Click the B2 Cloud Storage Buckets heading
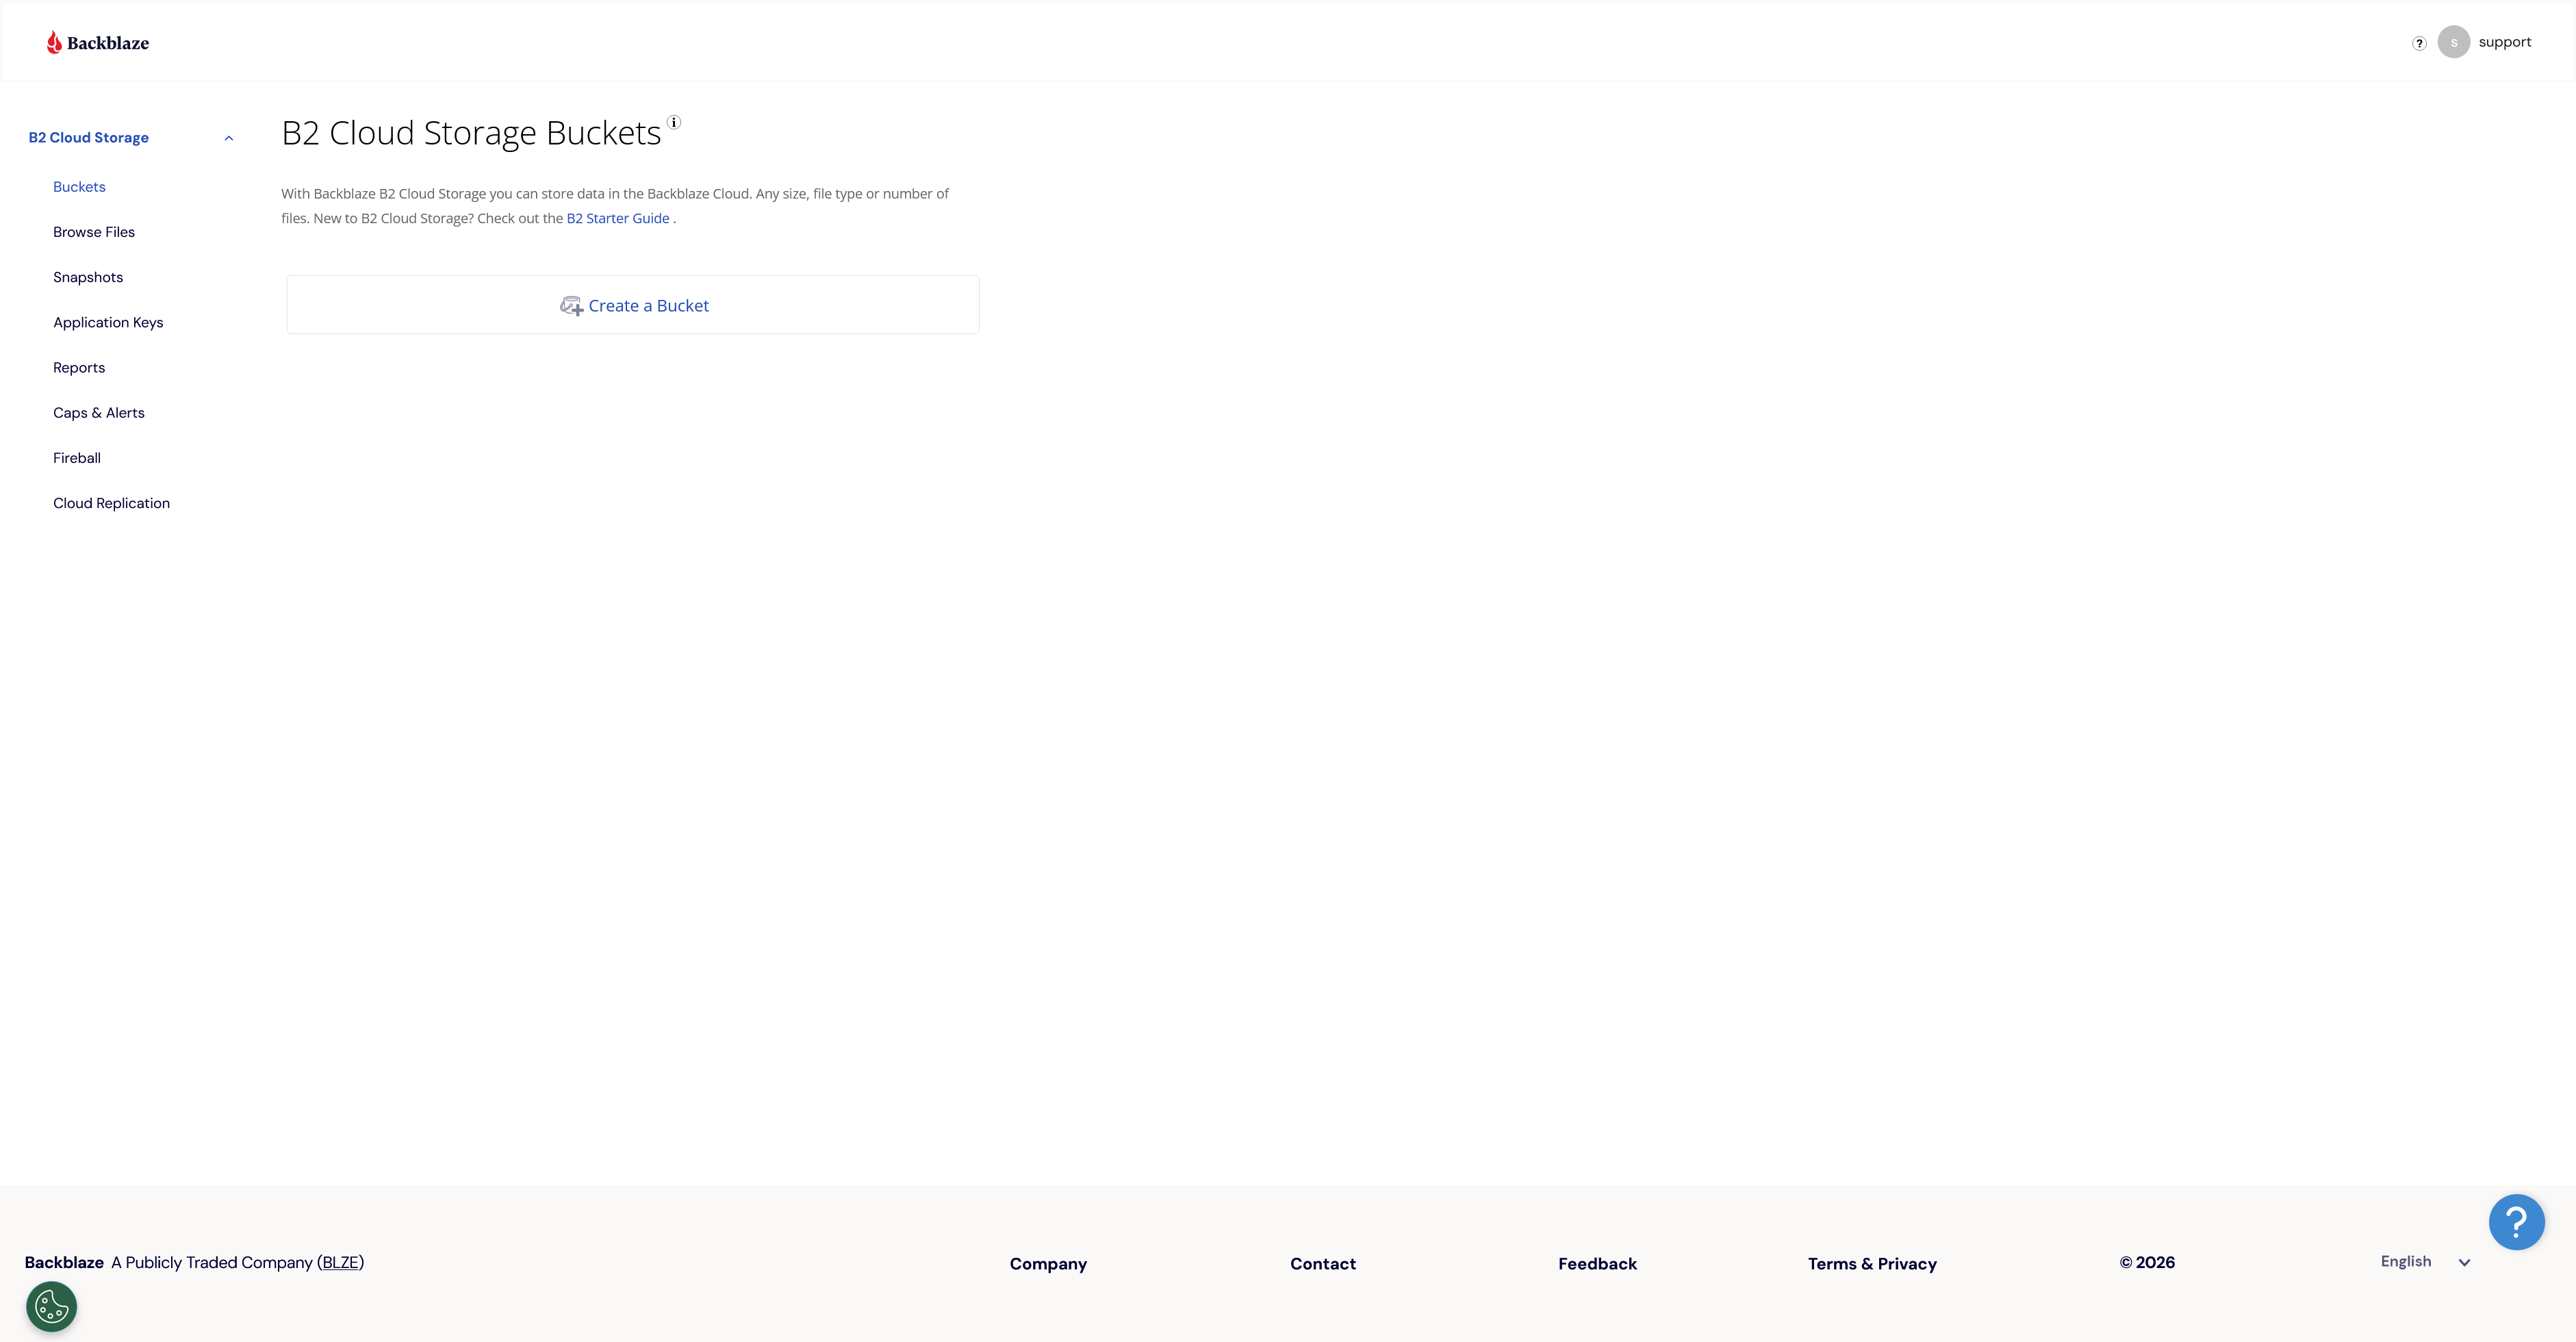Viewport: 2576px width, 1342px height. (471, 133)
